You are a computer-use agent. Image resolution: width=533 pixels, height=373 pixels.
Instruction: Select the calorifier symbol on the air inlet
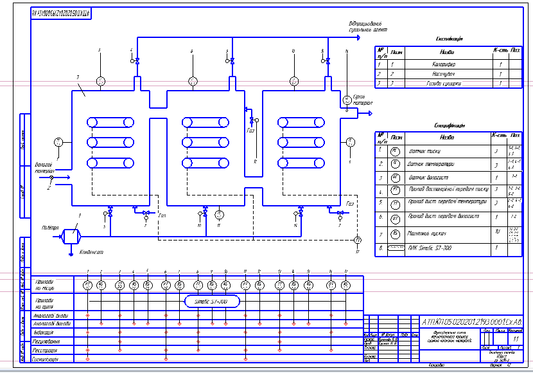[x=71, y=236]
